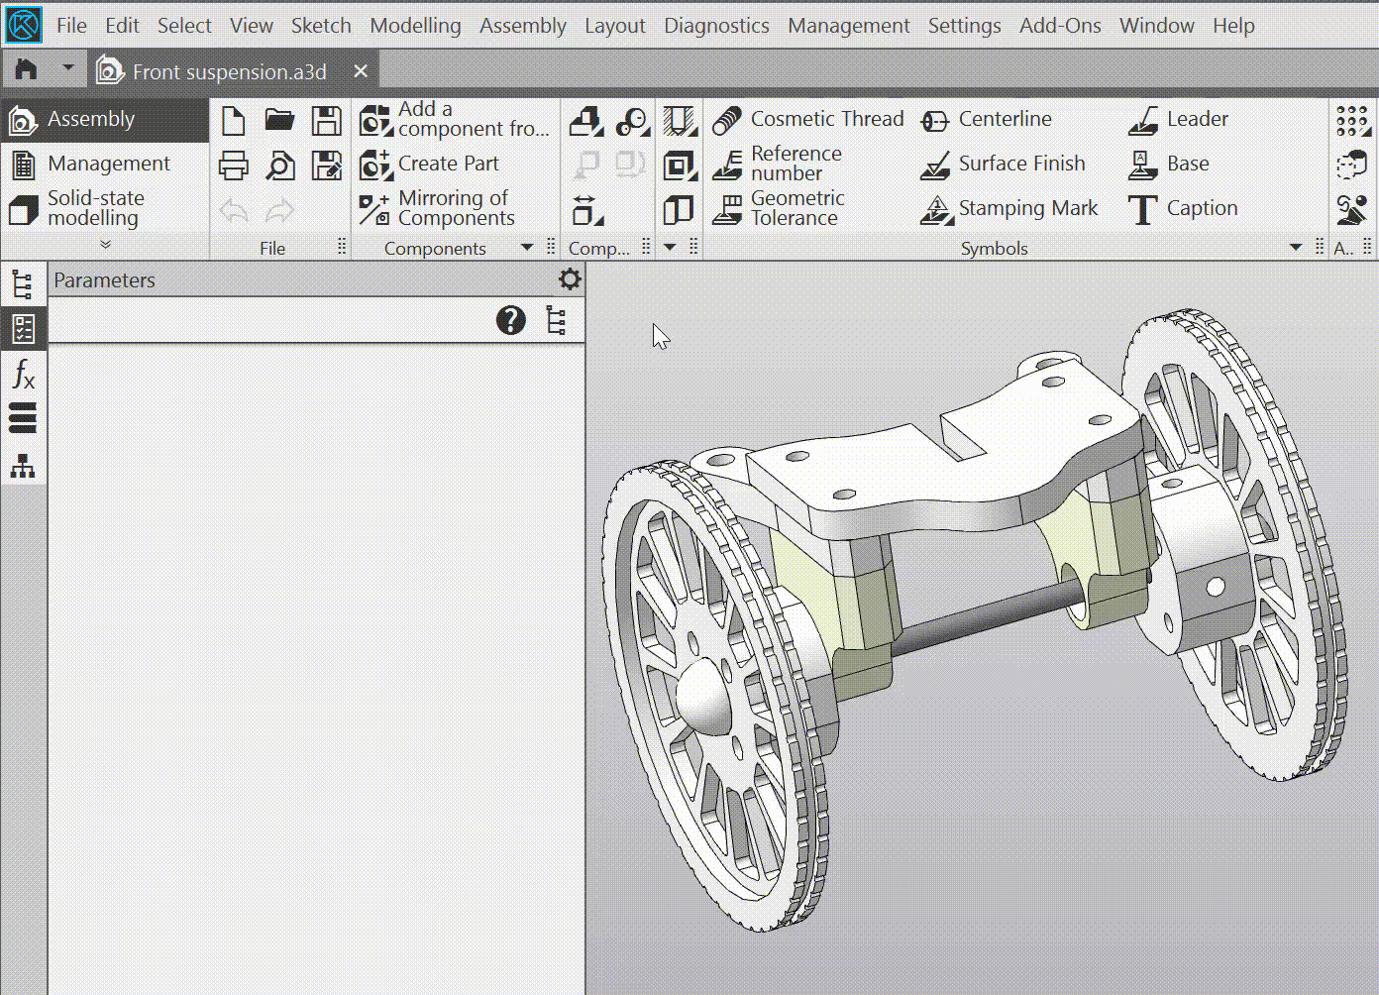Viewport: 1379px width, 995px height.
Task: Click the New document icon
Action: (x=233, y=121)
